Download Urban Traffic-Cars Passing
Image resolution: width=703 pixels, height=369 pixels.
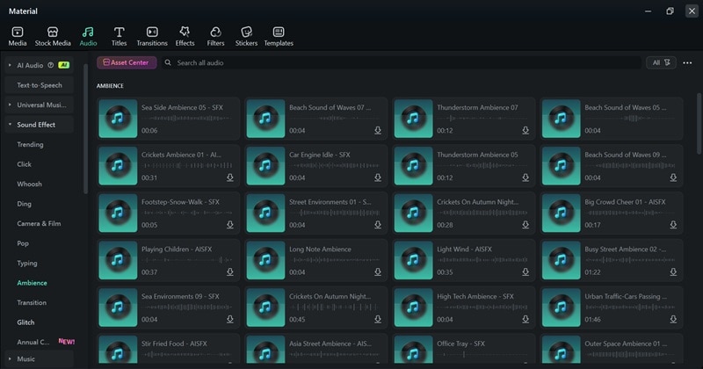(x=673, y=319)
